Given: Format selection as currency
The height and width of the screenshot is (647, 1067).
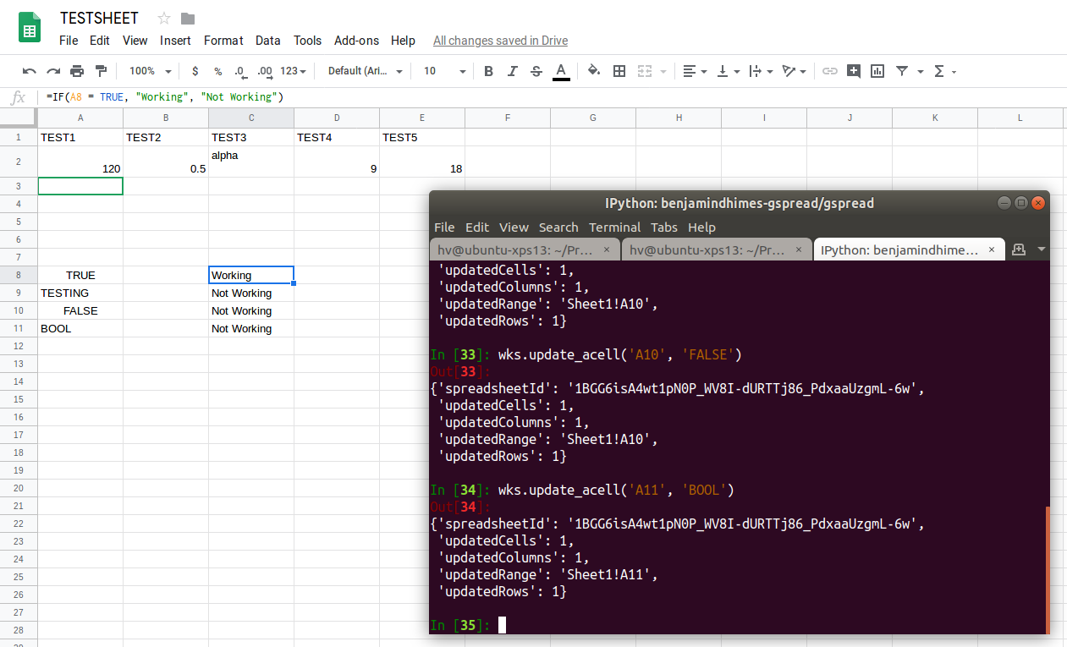Looking at the screenshot, I should 194,71.
